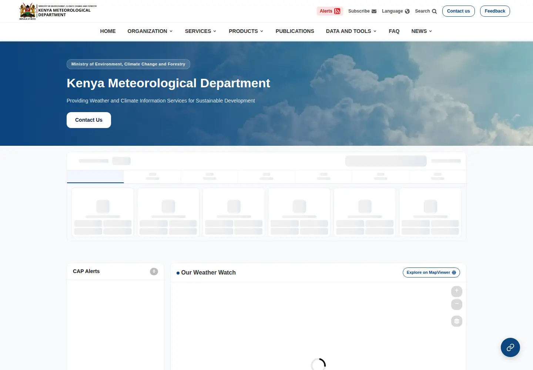Click the Kenya Meteorological Department hero title
The image size is (533, 370).
tap(168, 83)
